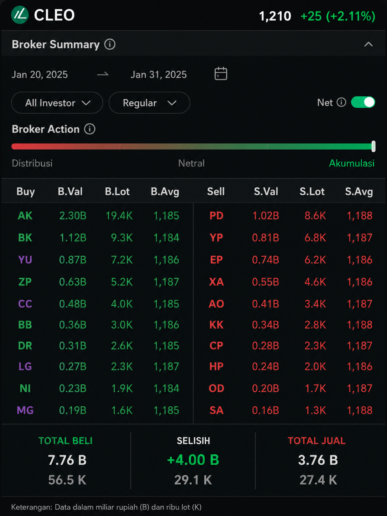This screenshot has width=387, height=516.
Task: Open the Regular market dropdown
Action: (149, 103)
